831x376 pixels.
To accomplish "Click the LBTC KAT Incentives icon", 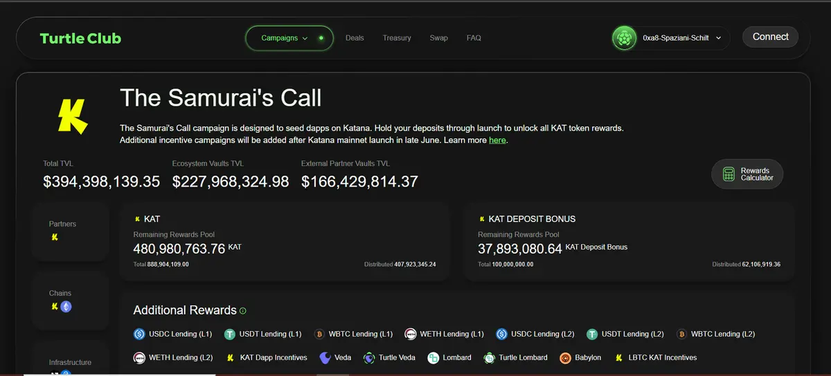I will point(618,358).
